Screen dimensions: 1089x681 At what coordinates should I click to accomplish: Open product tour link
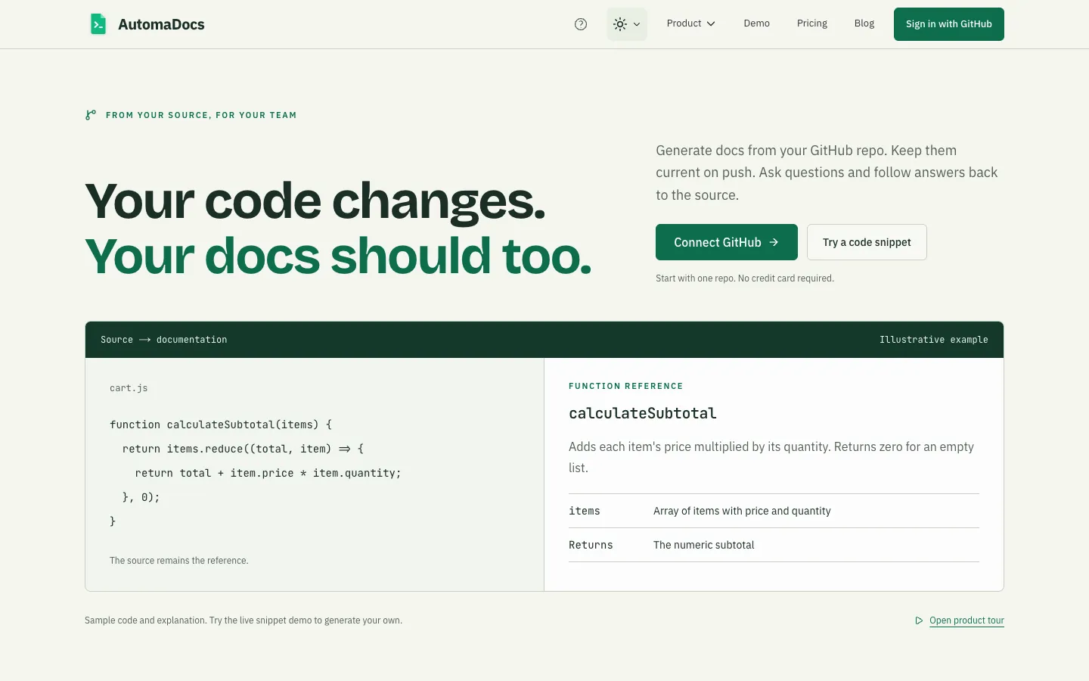(x=966, y=620)
